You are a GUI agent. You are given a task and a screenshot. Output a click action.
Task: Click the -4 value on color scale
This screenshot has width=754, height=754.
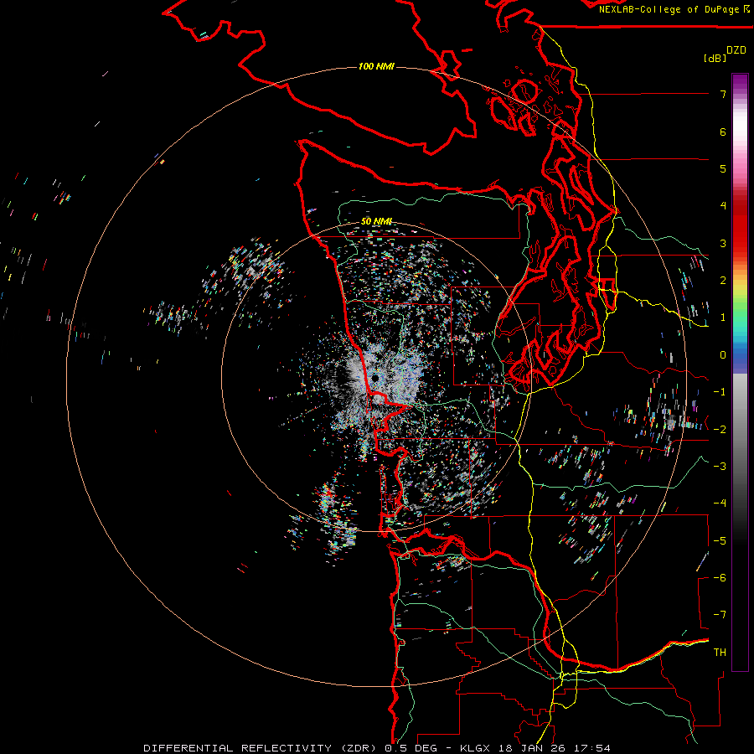[x=720, y=504]
